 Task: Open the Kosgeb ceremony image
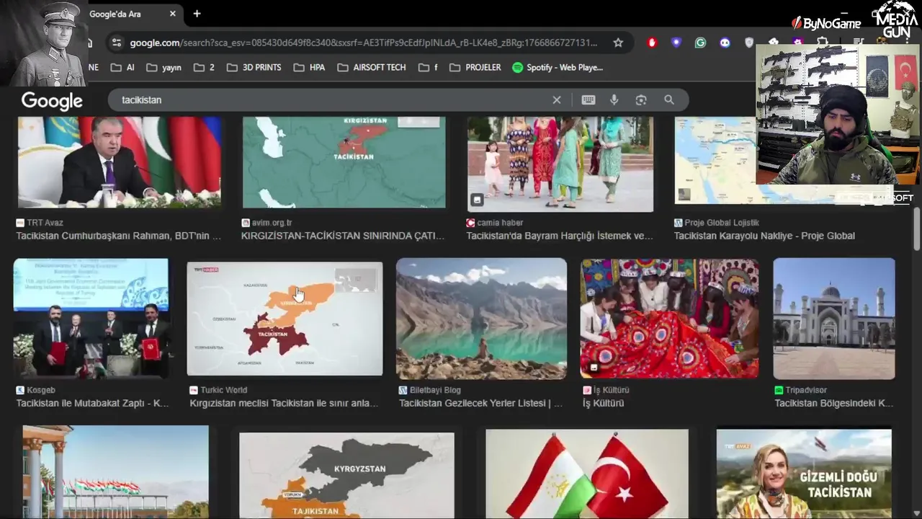pos(91,318)
